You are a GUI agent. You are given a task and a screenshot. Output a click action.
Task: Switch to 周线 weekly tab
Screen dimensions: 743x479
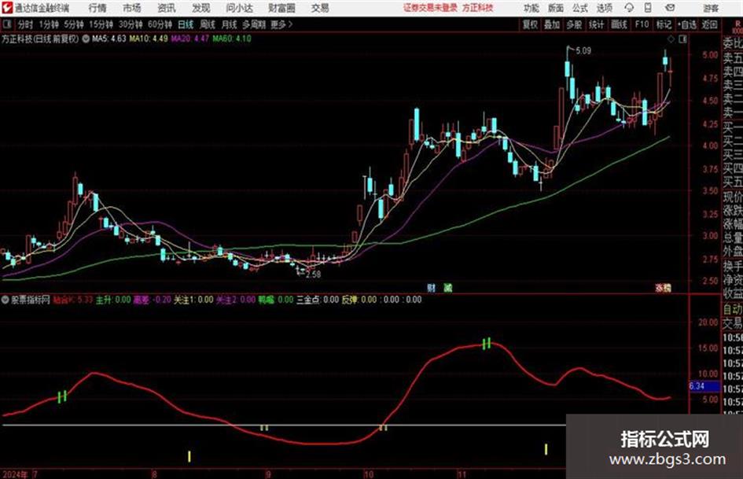208,24
